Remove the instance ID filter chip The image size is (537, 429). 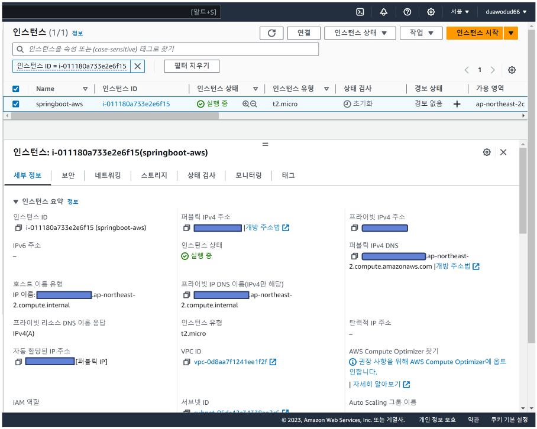[x=138, y=66]
